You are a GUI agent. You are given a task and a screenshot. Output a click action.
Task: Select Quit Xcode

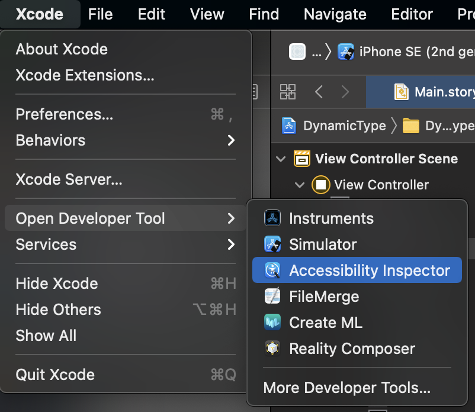pyautogui.click(x=125, y=375)
